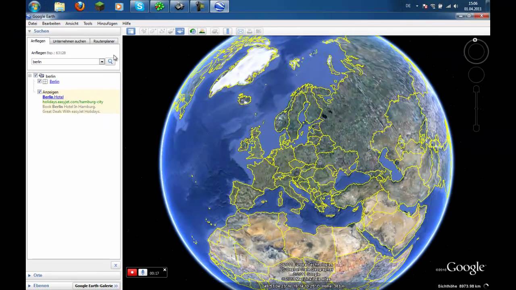
Task: Open the Tools menu
Action: [x=88, y=23]
